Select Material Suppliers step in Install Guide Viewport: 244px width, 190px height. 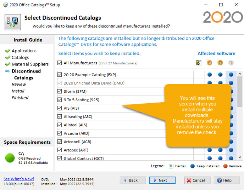coord(30,64)
